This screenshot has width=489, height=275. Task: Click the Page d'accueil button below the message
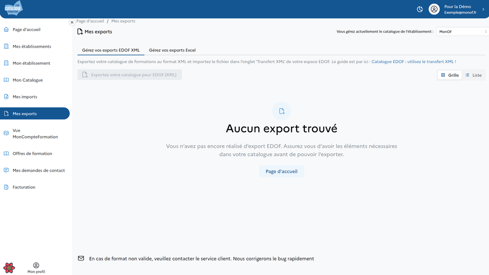(281, 171)
